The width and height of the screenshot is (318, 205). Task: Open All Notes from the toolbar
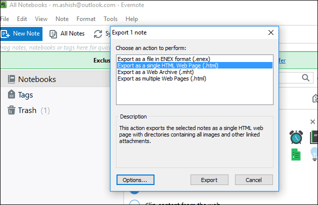67,33
